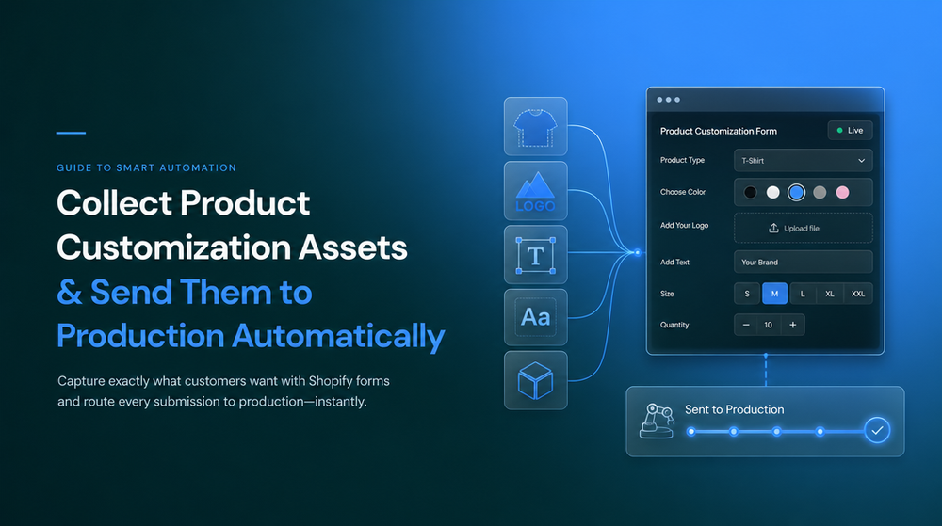Decrease quantity with the minus button
This screenshot has width=942, height=526.
pos(746,325)
